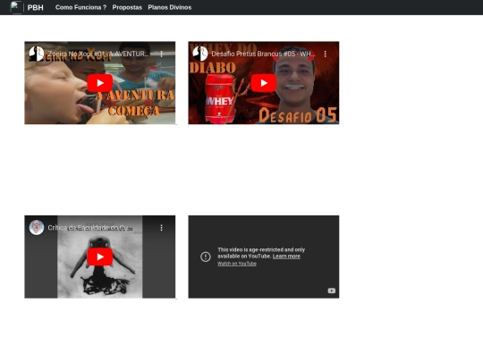483x362 pixels.
Task: Open the Como Funciona ? menu item
Action: (80, 7)
